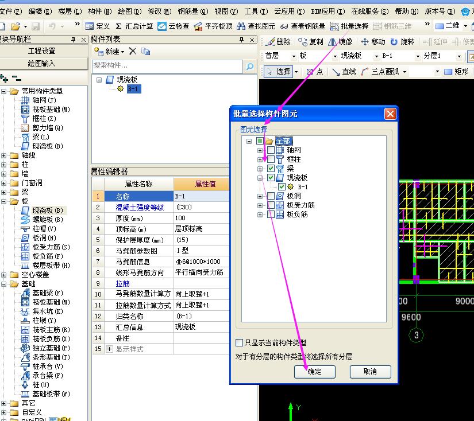Expand 显示样式 property row
Image resolution: width=474 pixels, height=421 pixels.
point(109,349)
